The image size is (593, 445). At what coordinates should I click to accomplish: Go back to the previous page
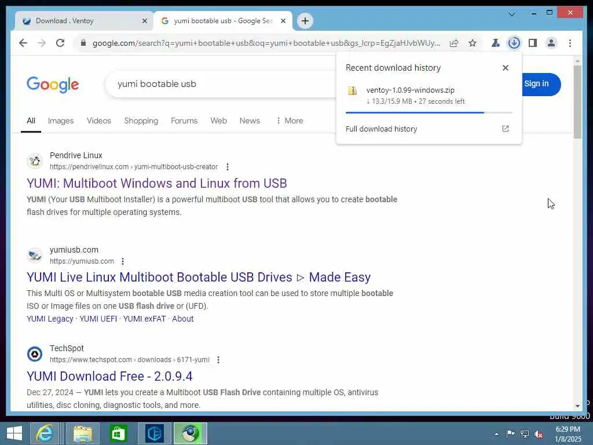(23, 43)
